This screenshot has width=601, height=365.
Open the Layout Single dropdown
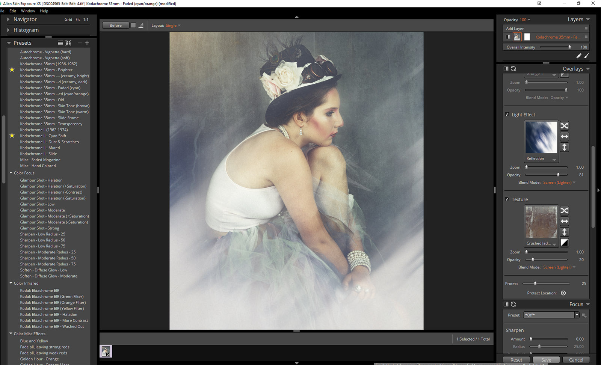click(173, 26)
